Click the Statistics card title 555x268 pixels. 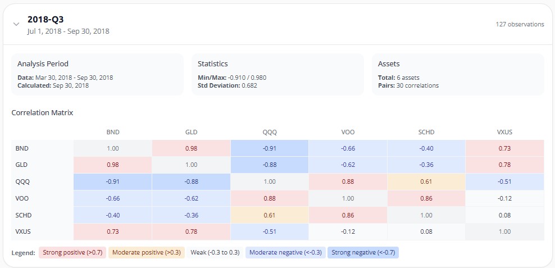[213, 63]
